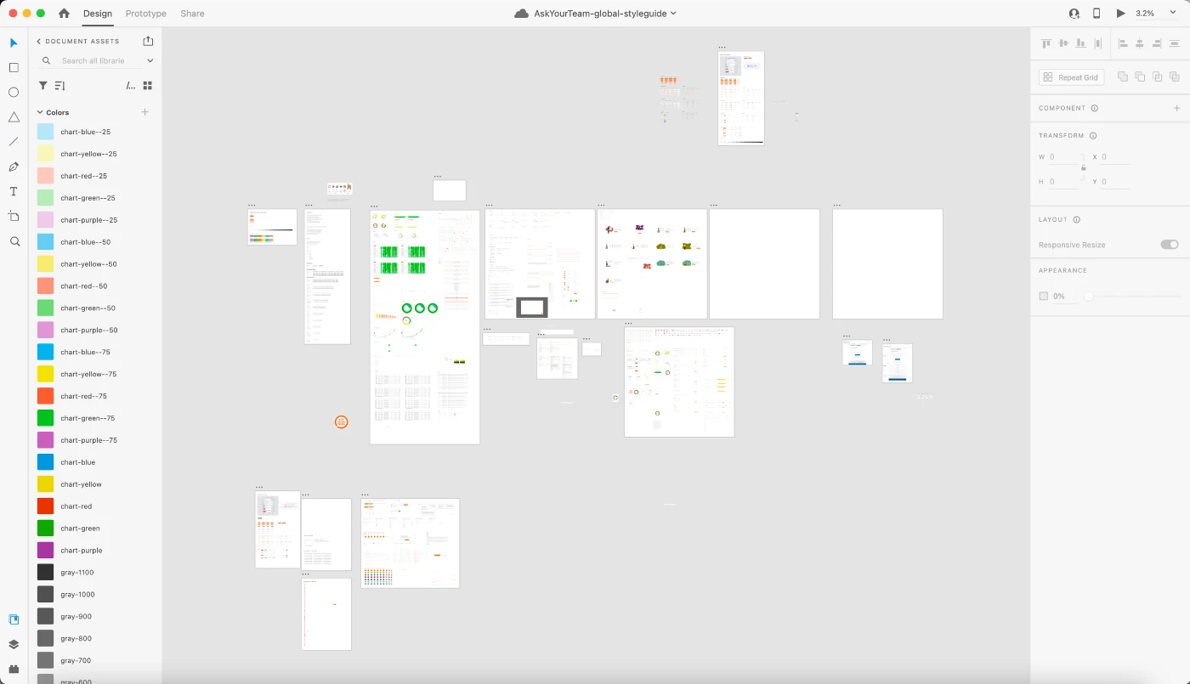
Task: Go back from Document Assets
Action: (x=38, y=41)
